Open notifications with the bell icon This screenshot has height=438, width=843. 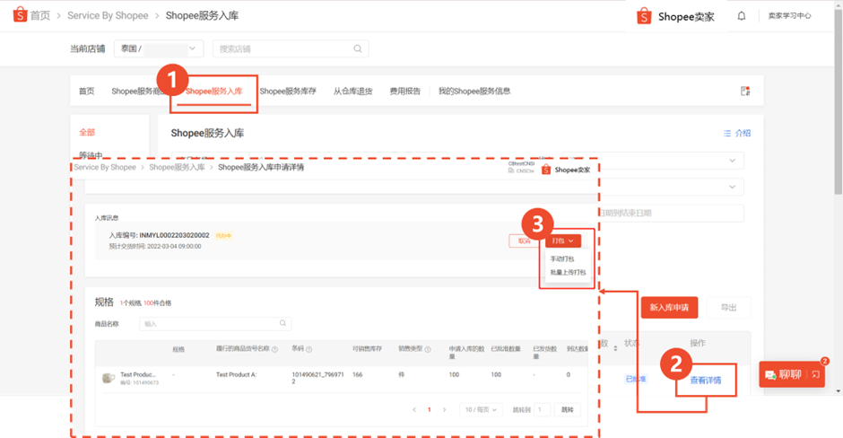(742, 15)
